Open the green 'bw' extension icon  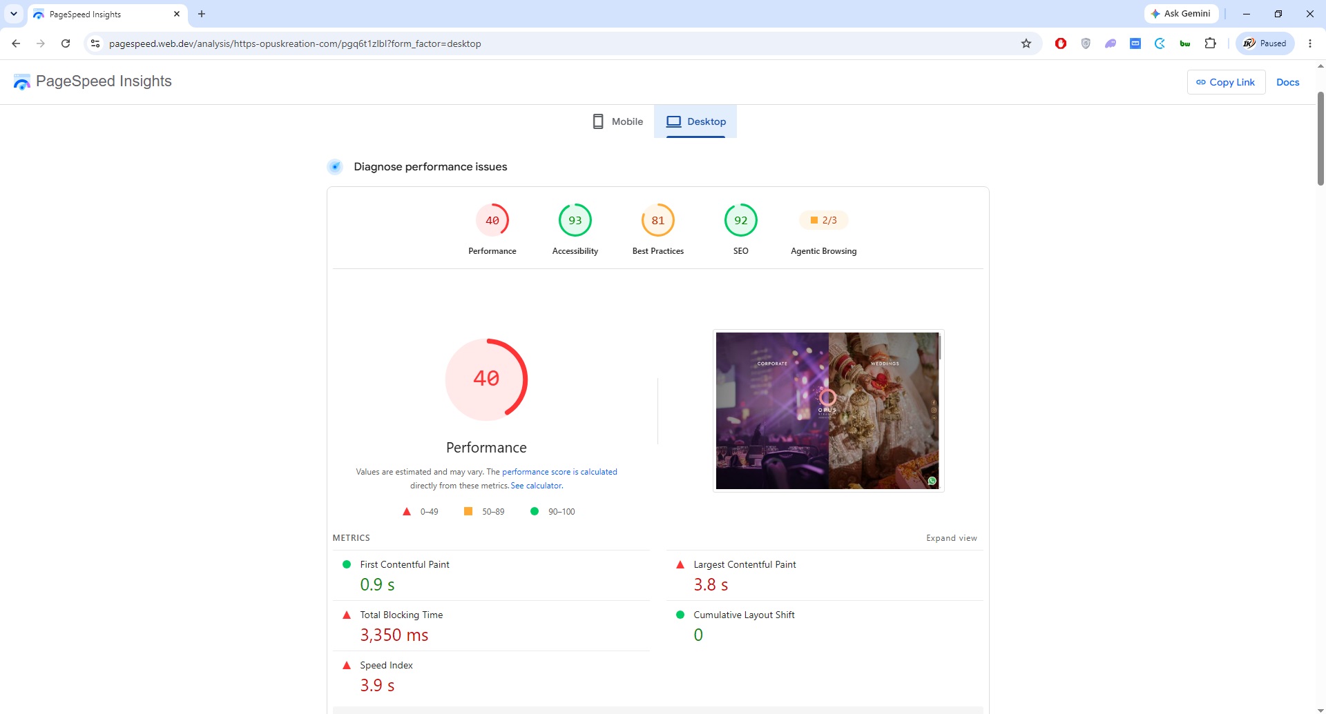point(1185,43)
